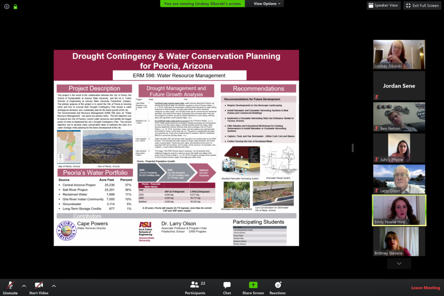Select Juhi's iPhone video thumbnail
This screenshot has width=444, height=296.
399,148
